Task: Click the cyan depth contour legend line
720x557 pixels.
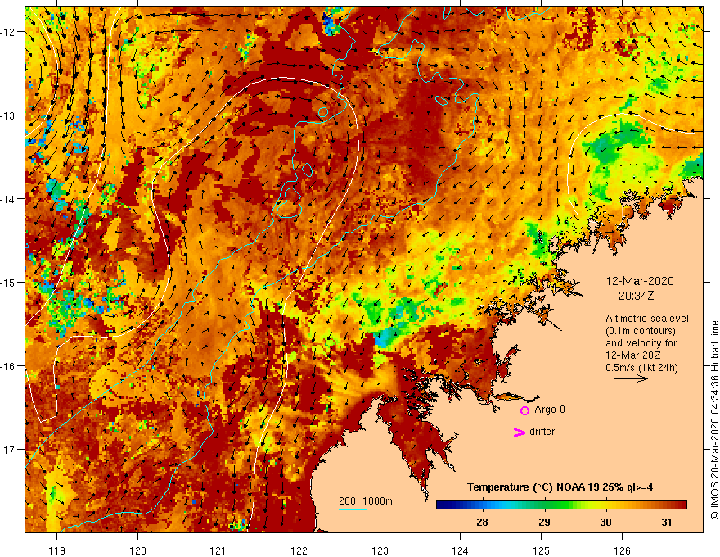Action: click(352, 509)
